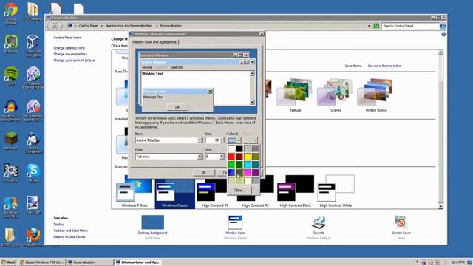Select the High Contrast White theme

pyautogui.click(x=336, y=191)
